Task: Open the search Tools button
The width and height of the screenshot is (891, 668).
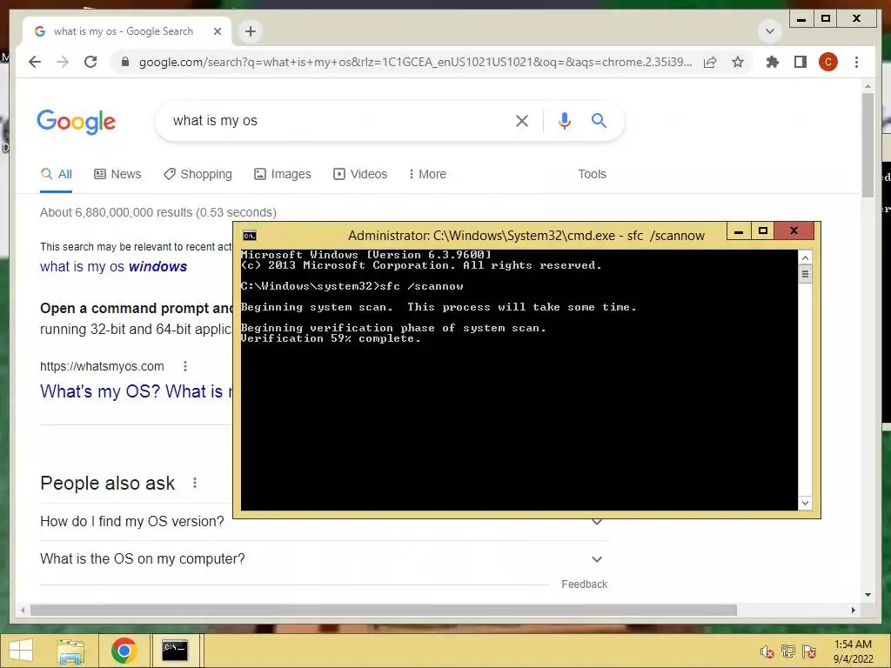Action: 592,174
